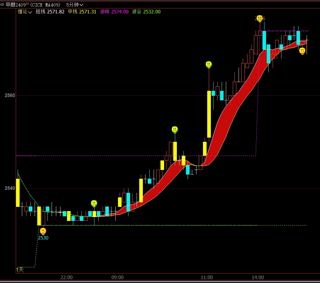The image size is (320, 283).
Task: Click the sad face above the tallest yellow candle
Action: point(209,64)
